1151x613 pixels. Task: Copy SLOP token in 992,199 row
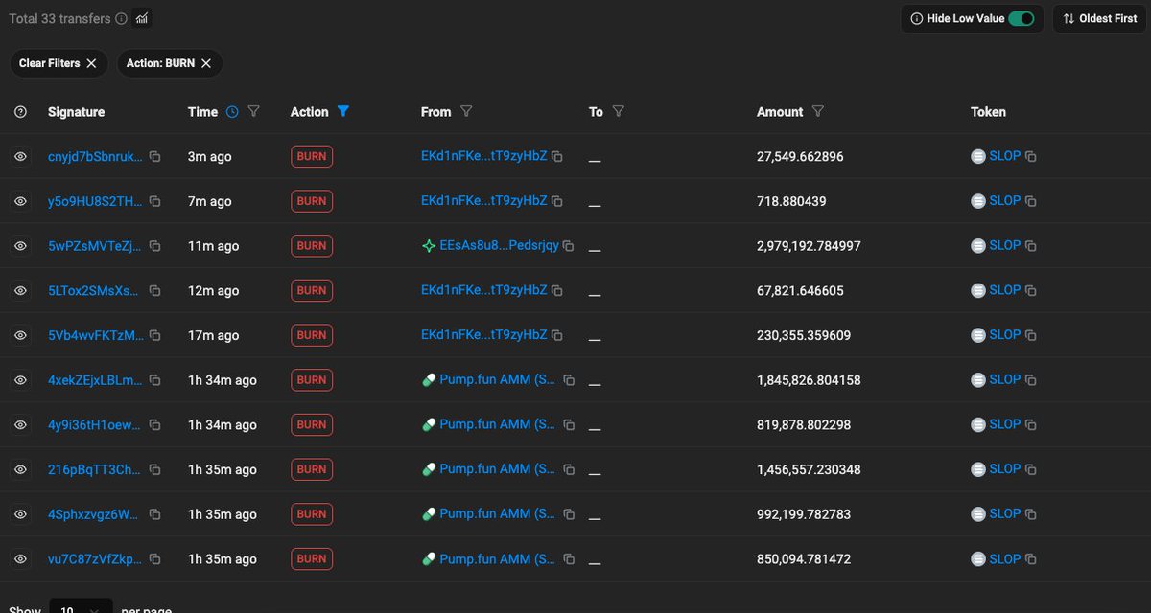[x=1031, y=514]
